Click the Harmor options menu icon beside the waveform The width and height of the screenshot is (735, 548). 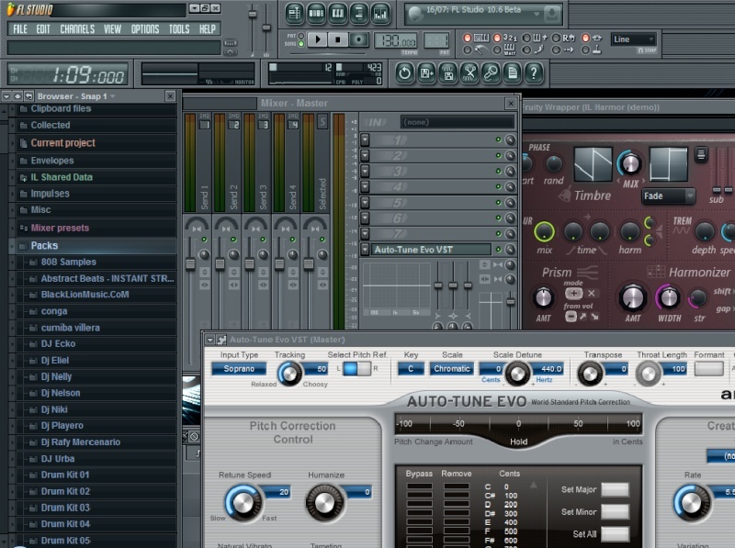[701, 154]
